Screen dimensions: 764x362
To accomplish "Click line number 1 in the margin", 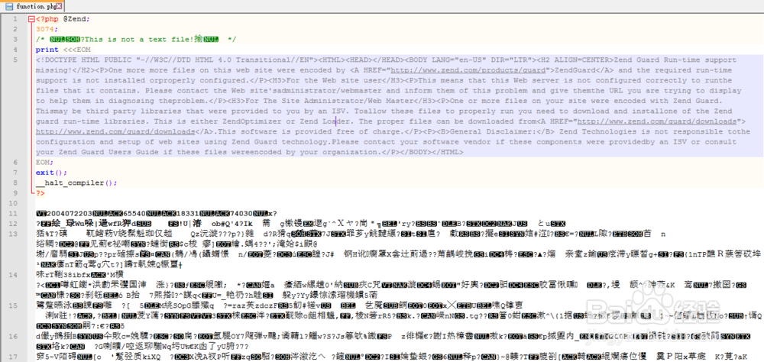I will pyautogui.click(x=15, y=19).
